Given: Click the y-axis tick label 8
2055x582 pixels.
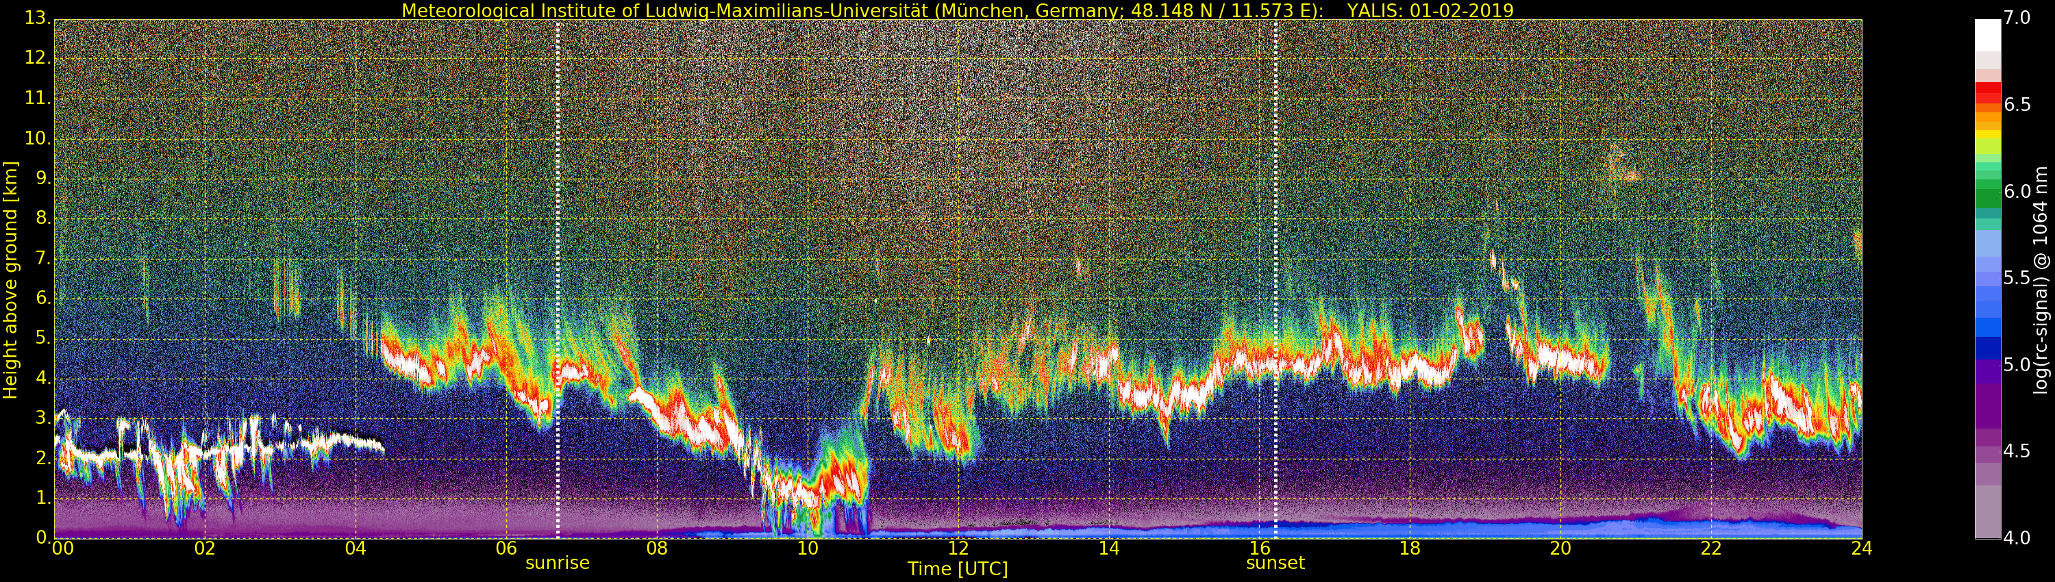Looking at the screenshot, I should click(x=43, y=218).
